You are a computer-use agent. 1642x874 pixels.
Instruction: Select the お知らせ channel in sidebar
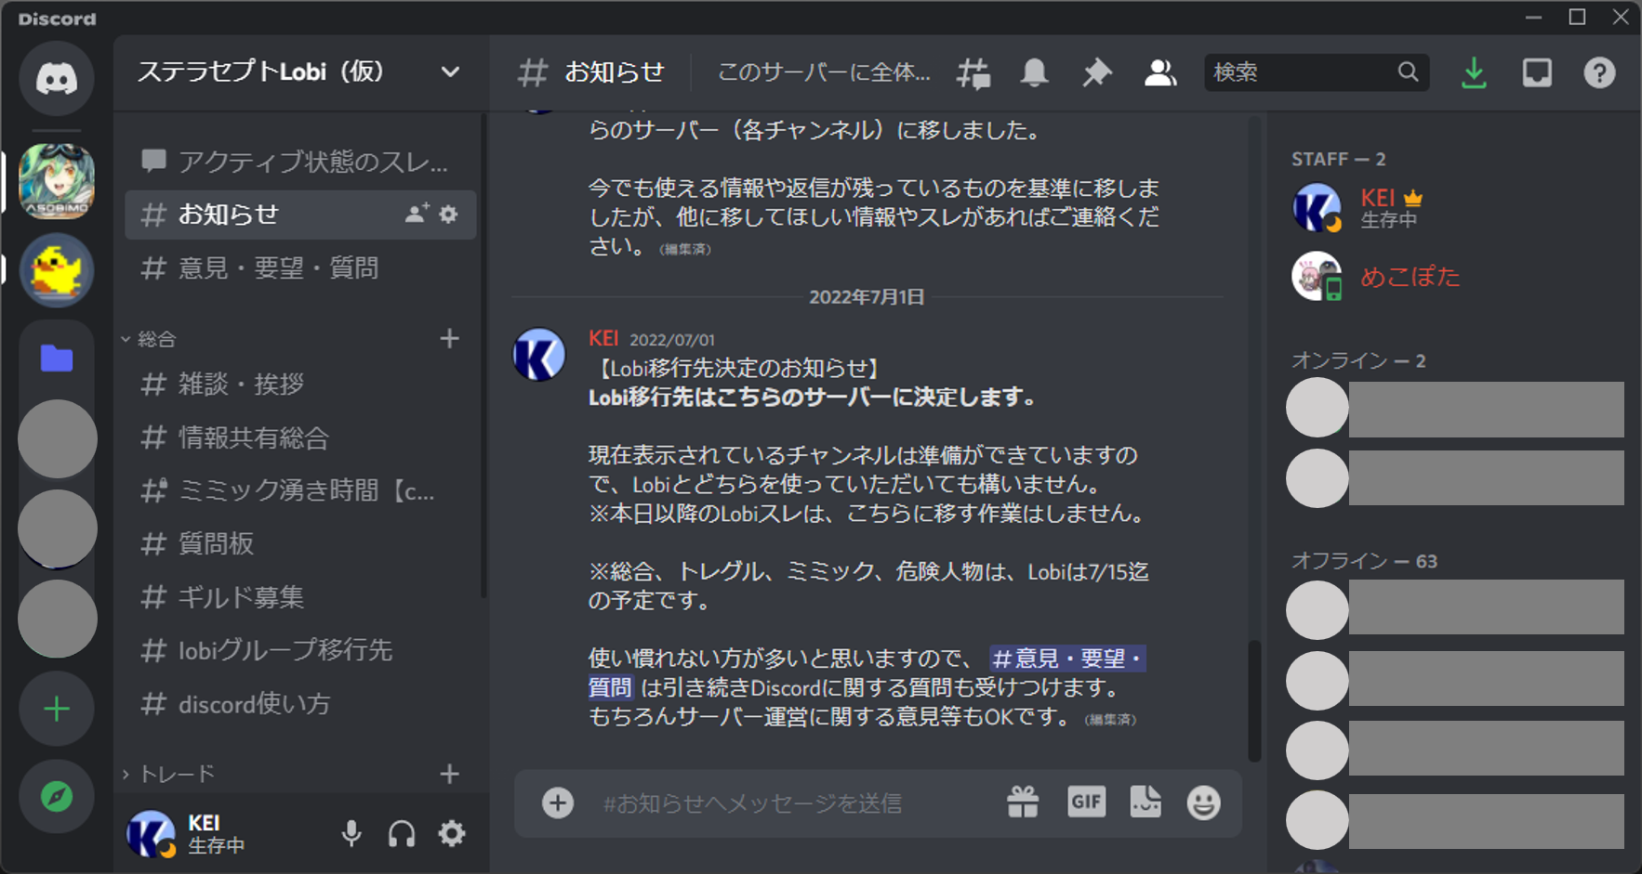tap(300, 215)
